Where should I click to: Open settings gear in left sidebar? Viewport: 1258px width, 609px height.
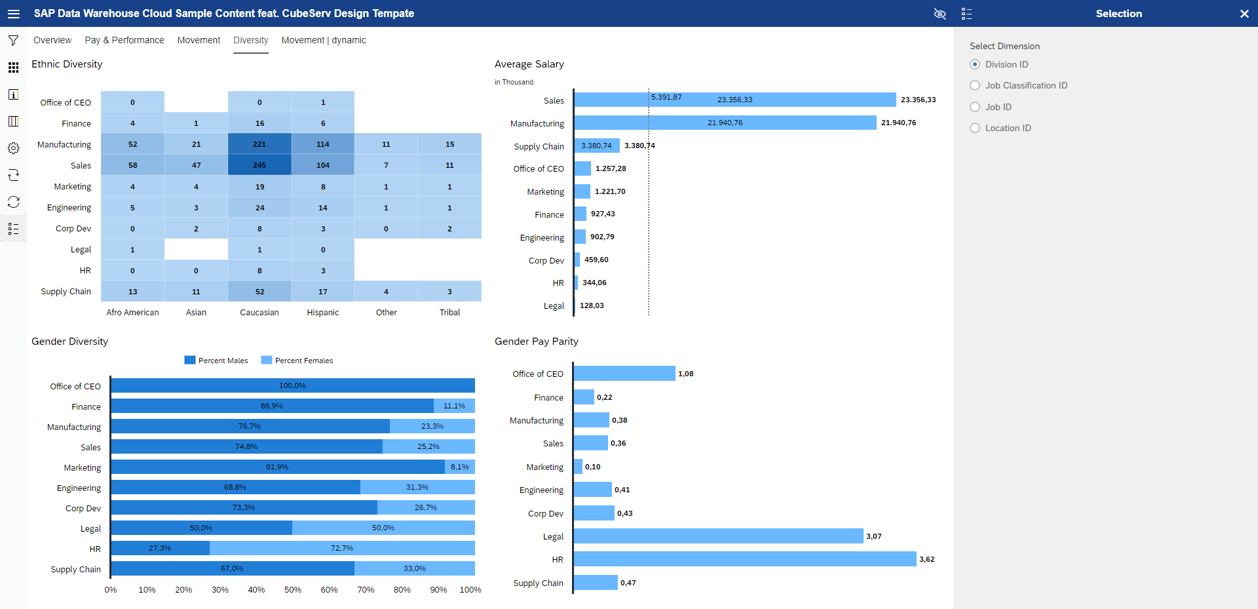click(13, 148)
